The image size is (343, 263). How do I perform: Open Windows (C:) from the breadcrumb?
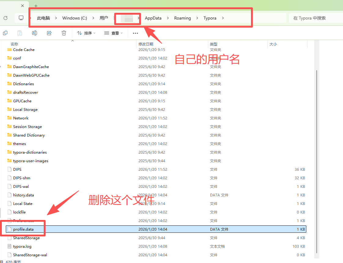[74, 18]
